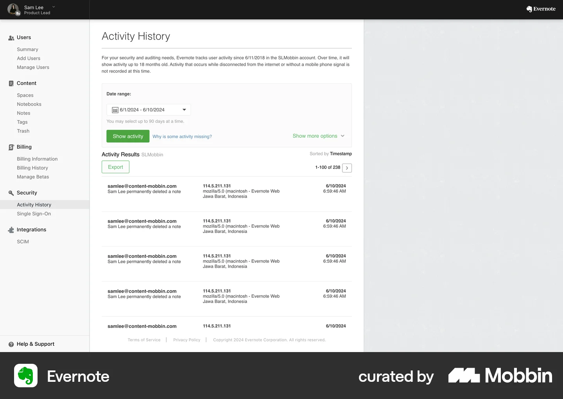Open Billing Information page
Screen dimensions: 563x399
[x=37, y=159]
